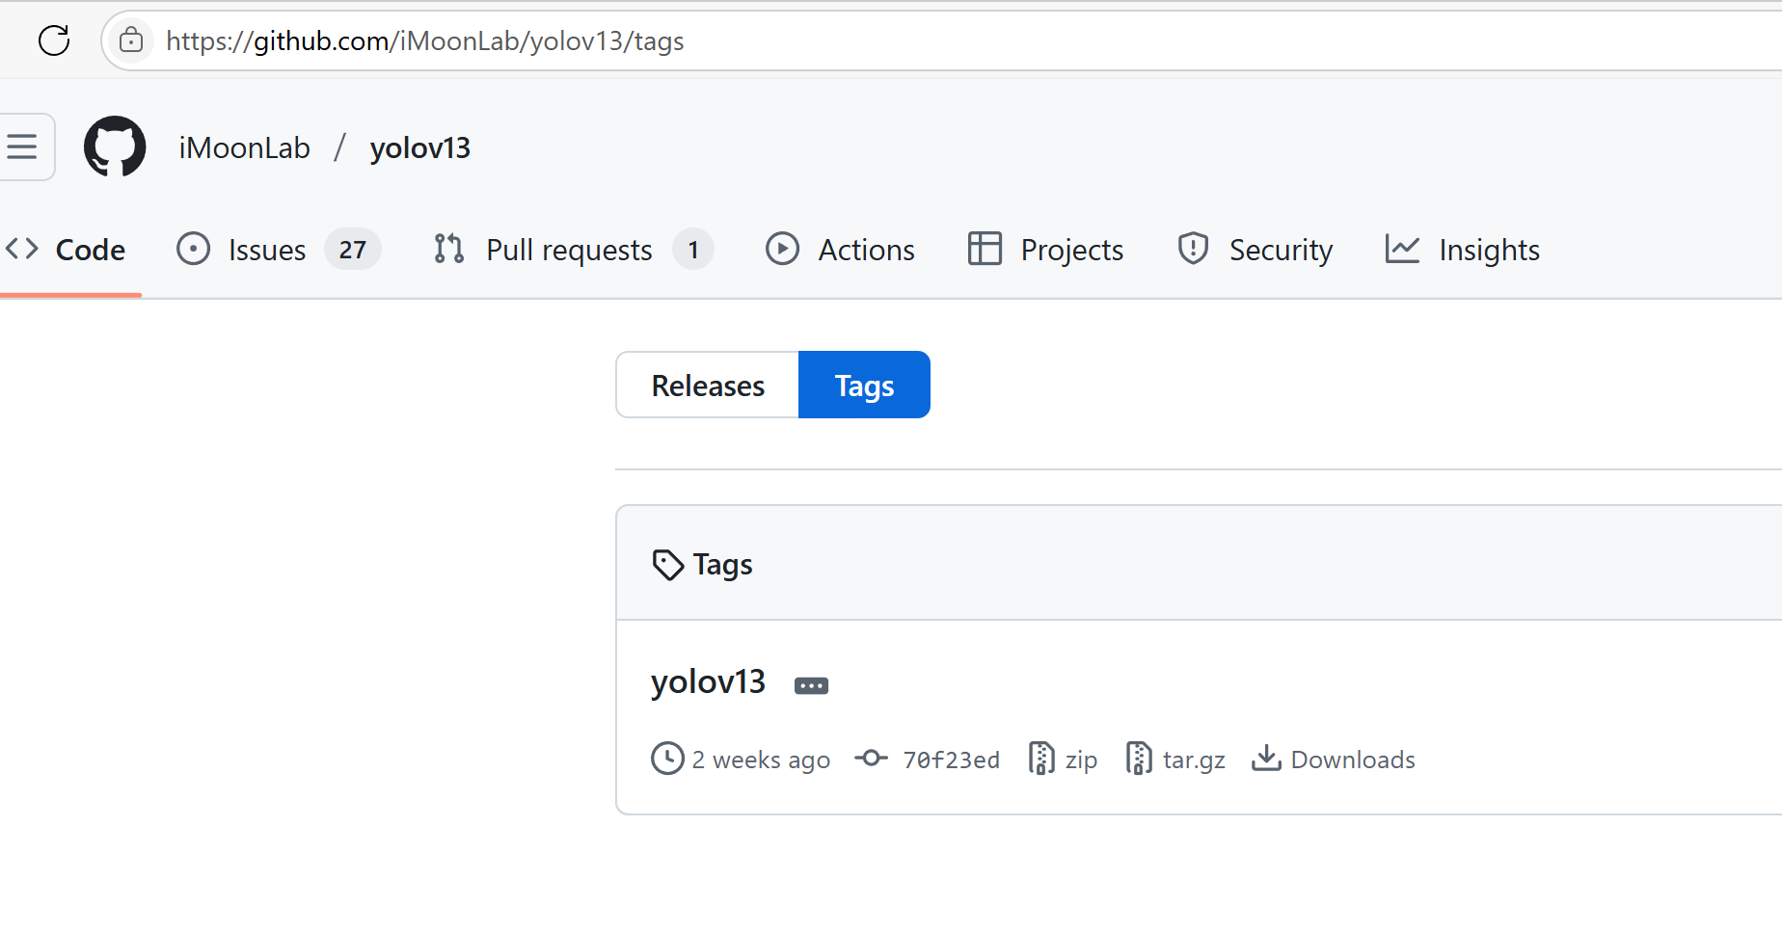Click the zip file icon
1782x933 pixels.
(1041, 759)
